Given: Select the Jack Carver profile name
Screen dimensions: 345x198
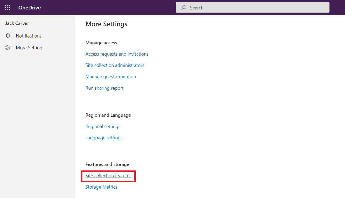Looking at the screenshot, I should [17, 23].
